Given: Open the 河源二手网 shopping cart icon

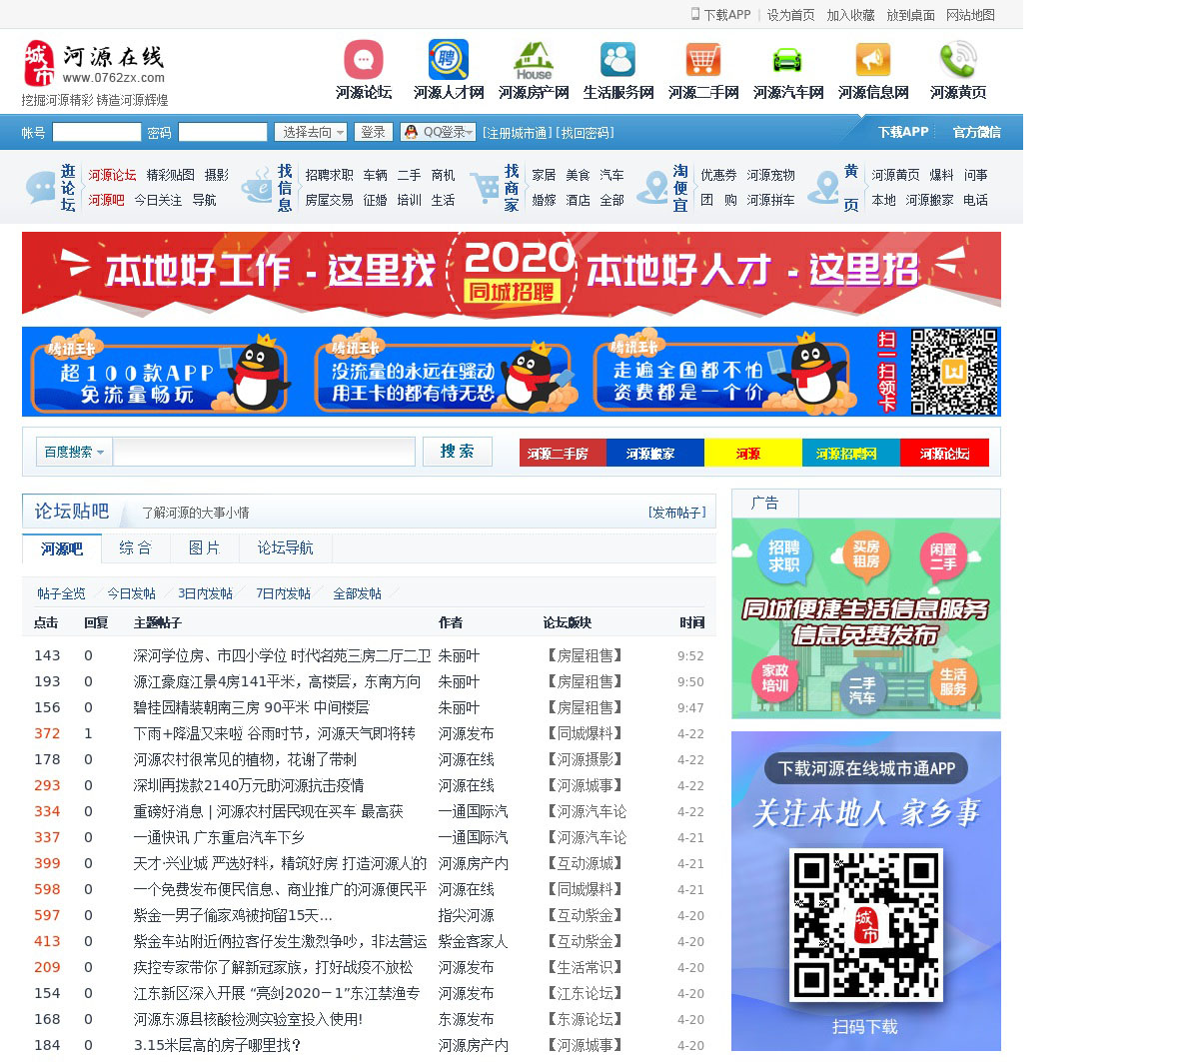Looking at the screenshot, I should (x=703, y=59).
